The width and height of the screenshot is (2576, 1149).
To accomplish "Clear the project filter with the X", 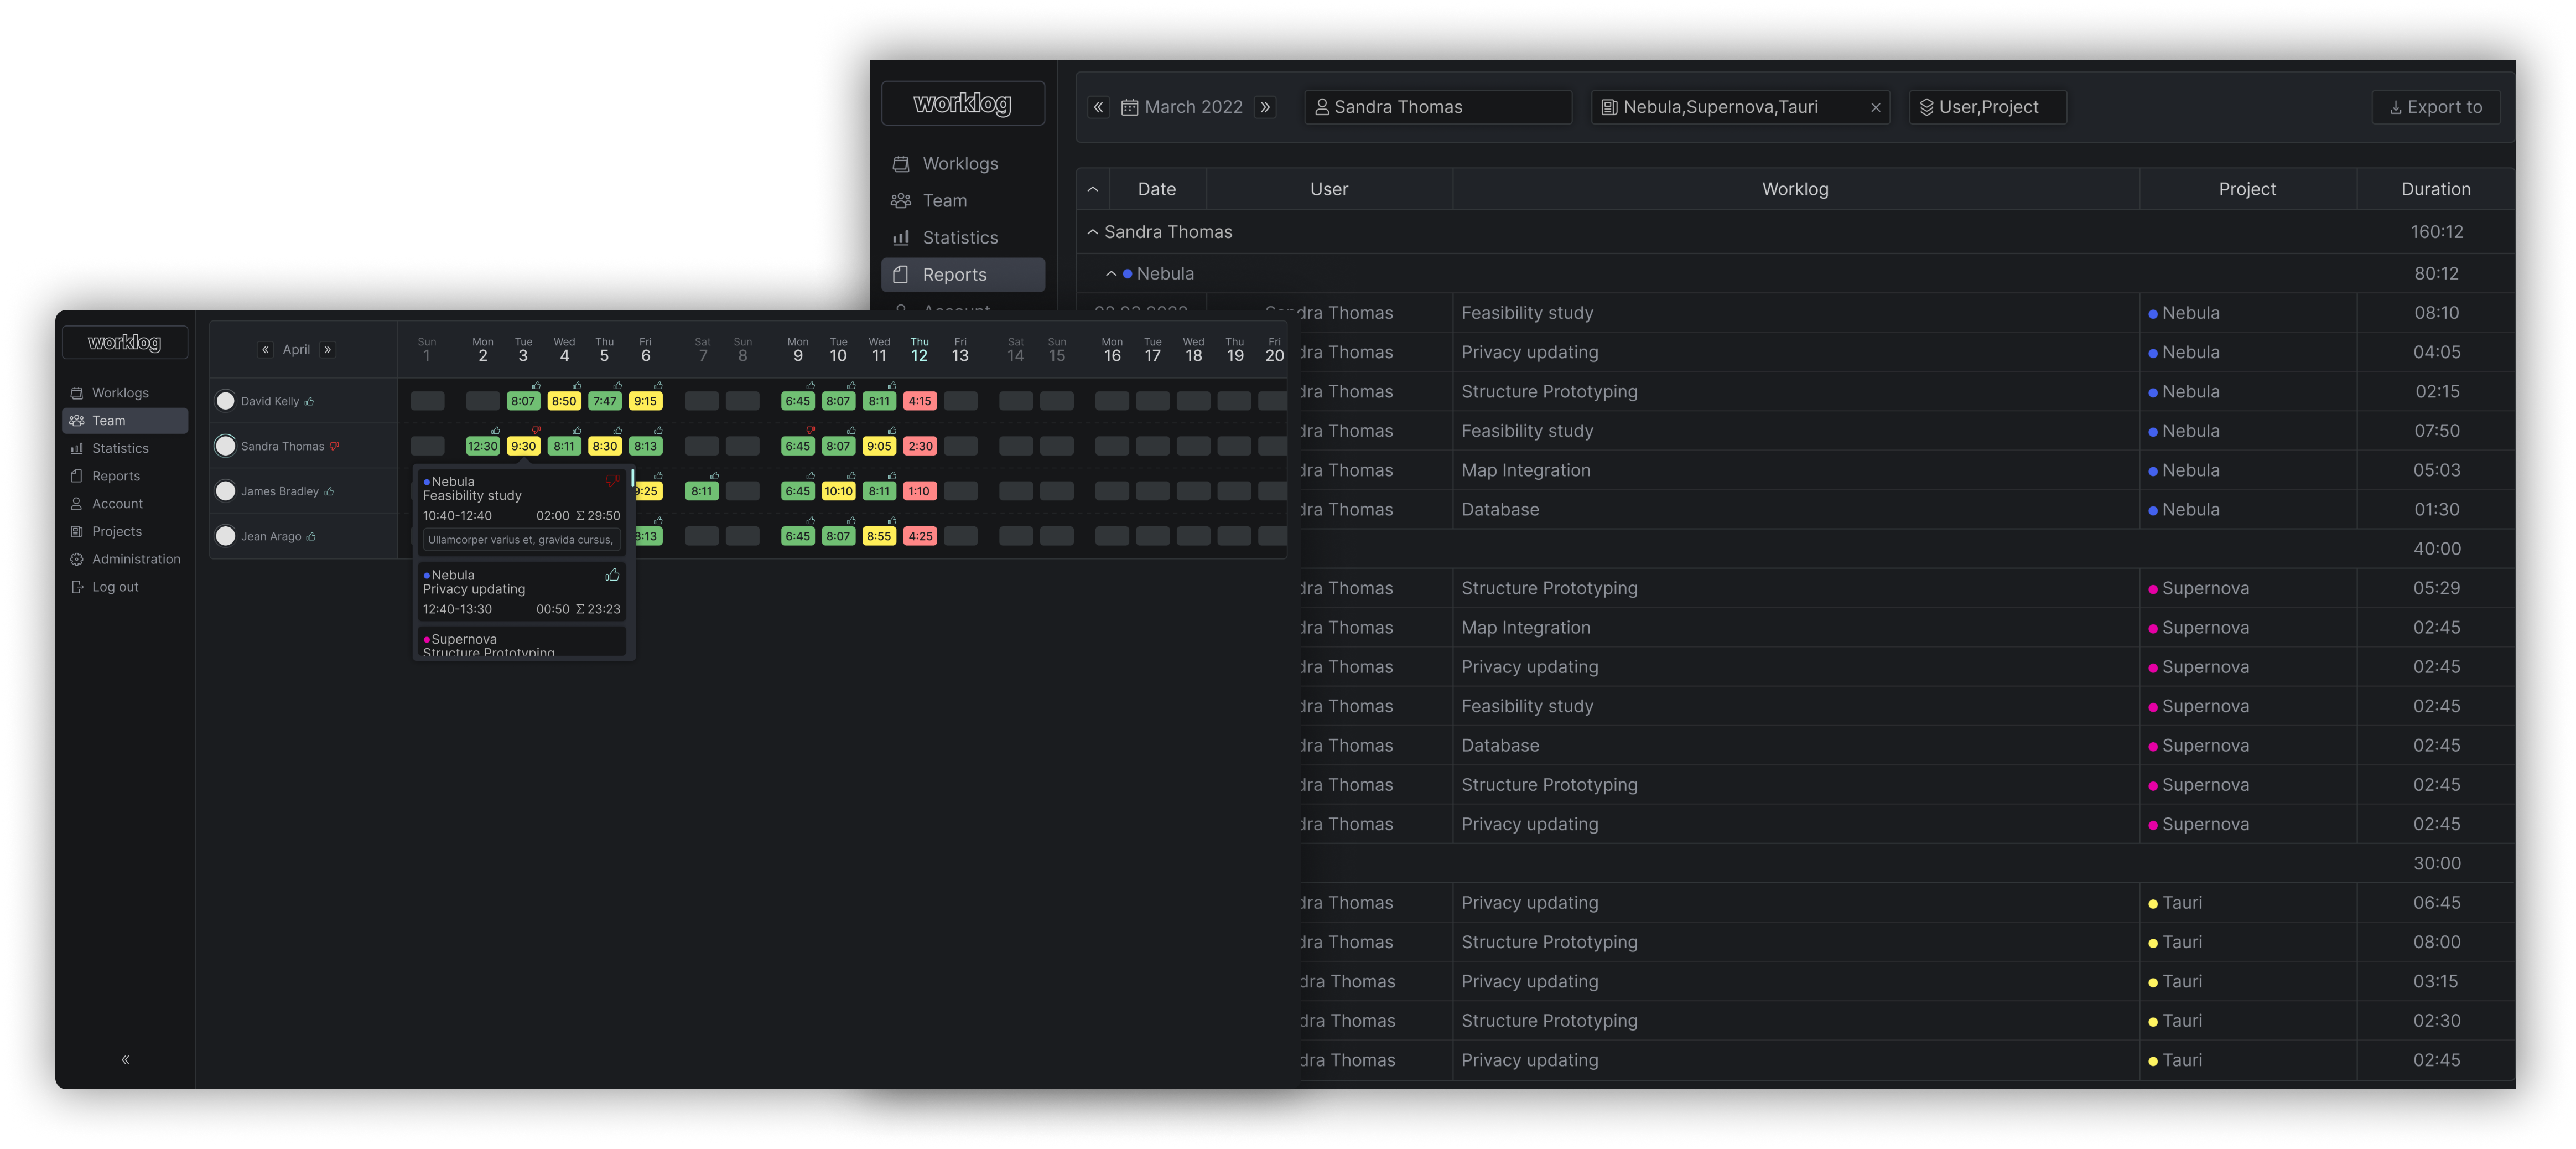I will click(1875, 108).
